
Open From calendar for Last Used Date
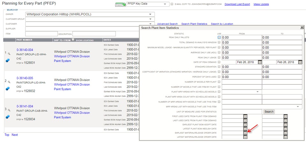(245, 120)
